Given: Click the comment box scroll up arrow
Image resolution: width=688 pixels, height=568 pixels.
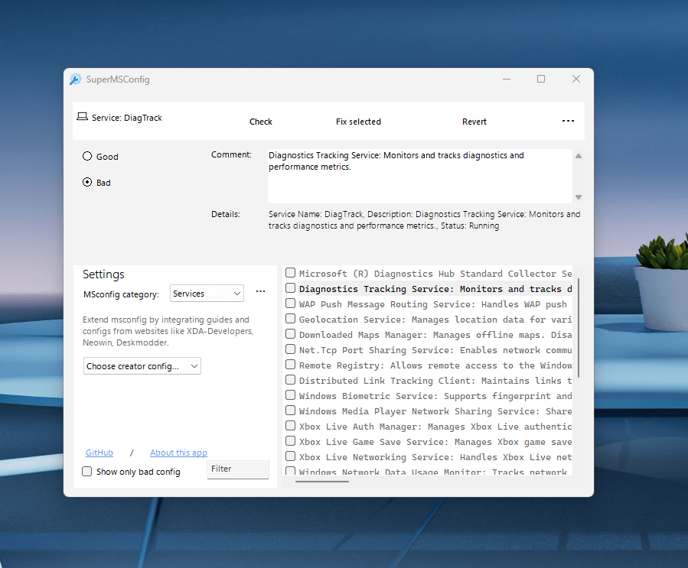Looking at the screenshot, I should click(579, 156).
